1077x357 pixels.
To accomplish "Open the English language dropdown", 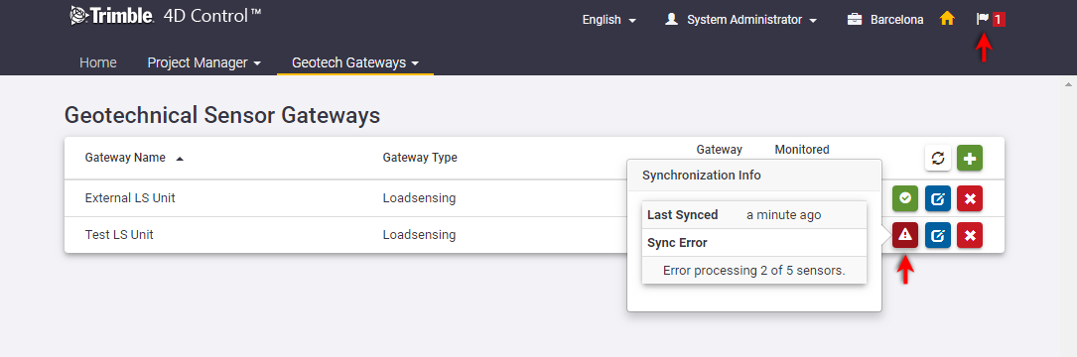I will [609, 20].
